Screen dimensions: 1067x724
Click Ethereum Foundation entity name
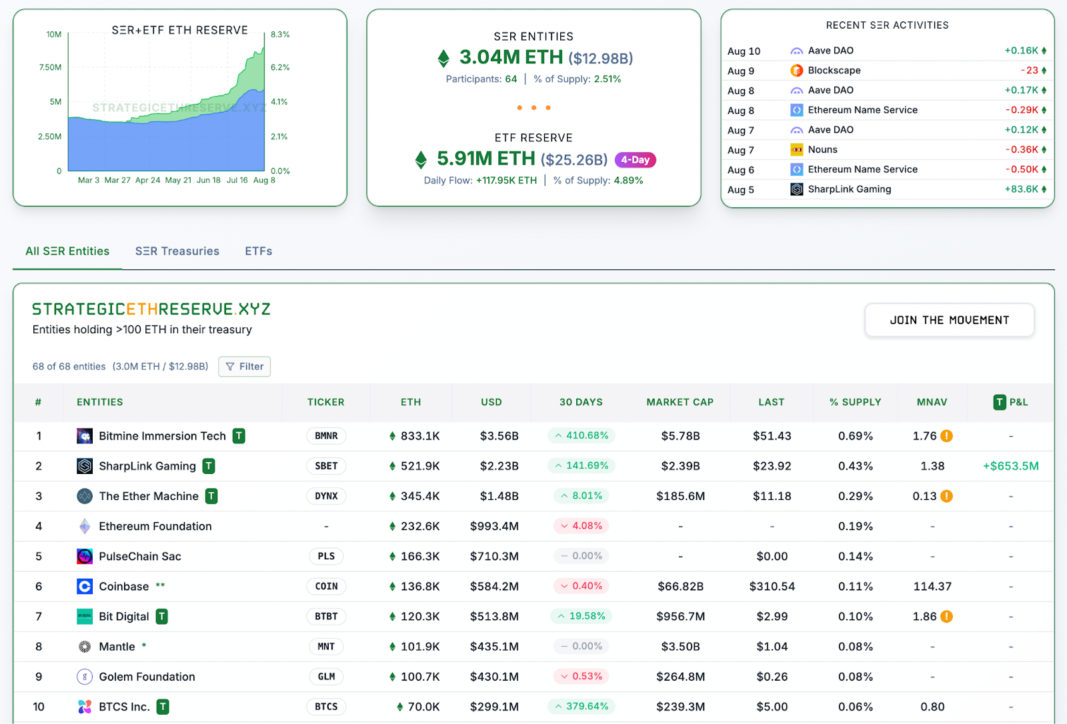pyautogui.click(x=155, y=526)
